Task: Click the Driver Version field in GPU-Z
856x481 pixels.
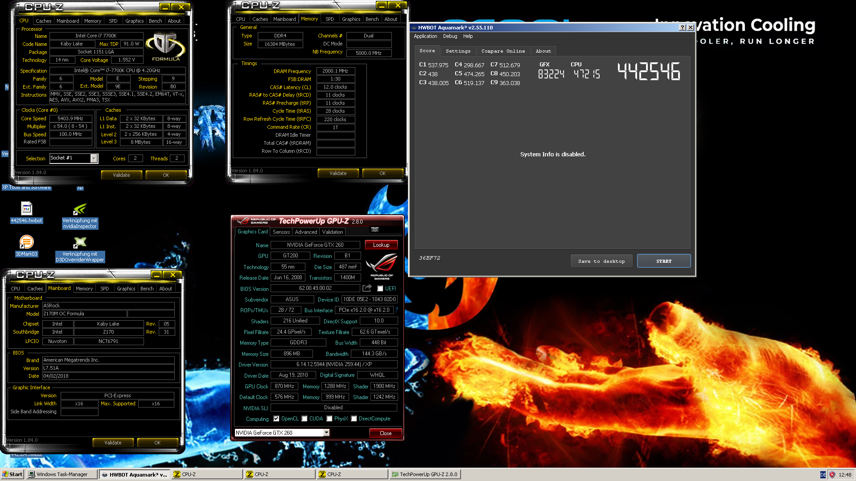Action: [x=334, y=364]
